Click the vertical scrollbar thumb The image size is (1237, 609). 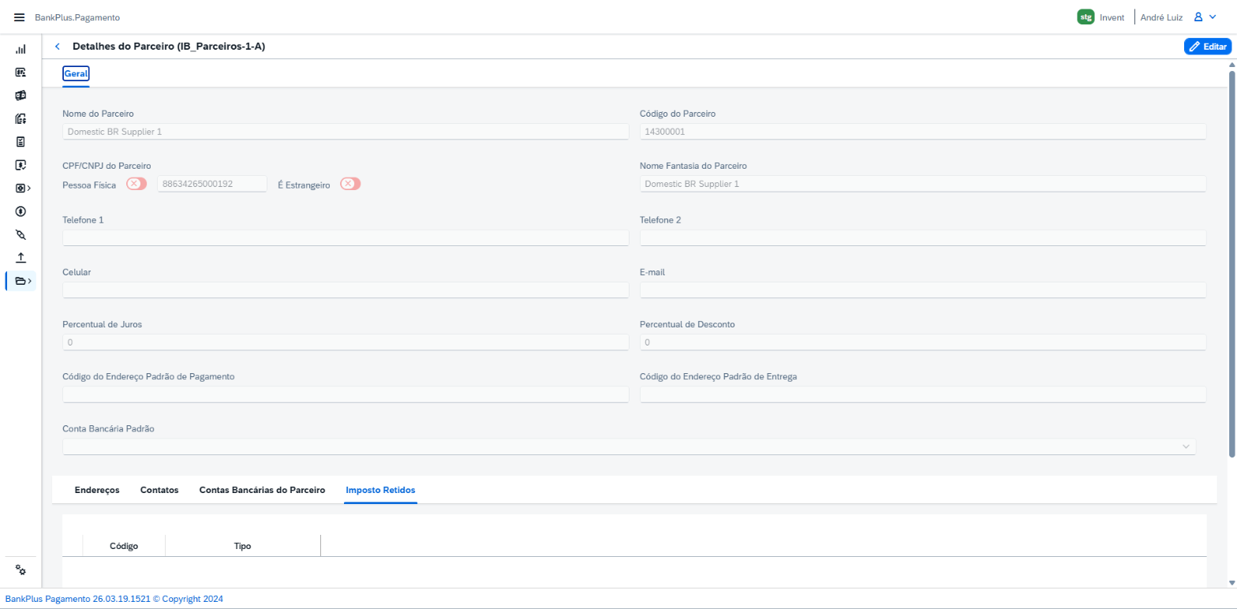(1231, 264)
